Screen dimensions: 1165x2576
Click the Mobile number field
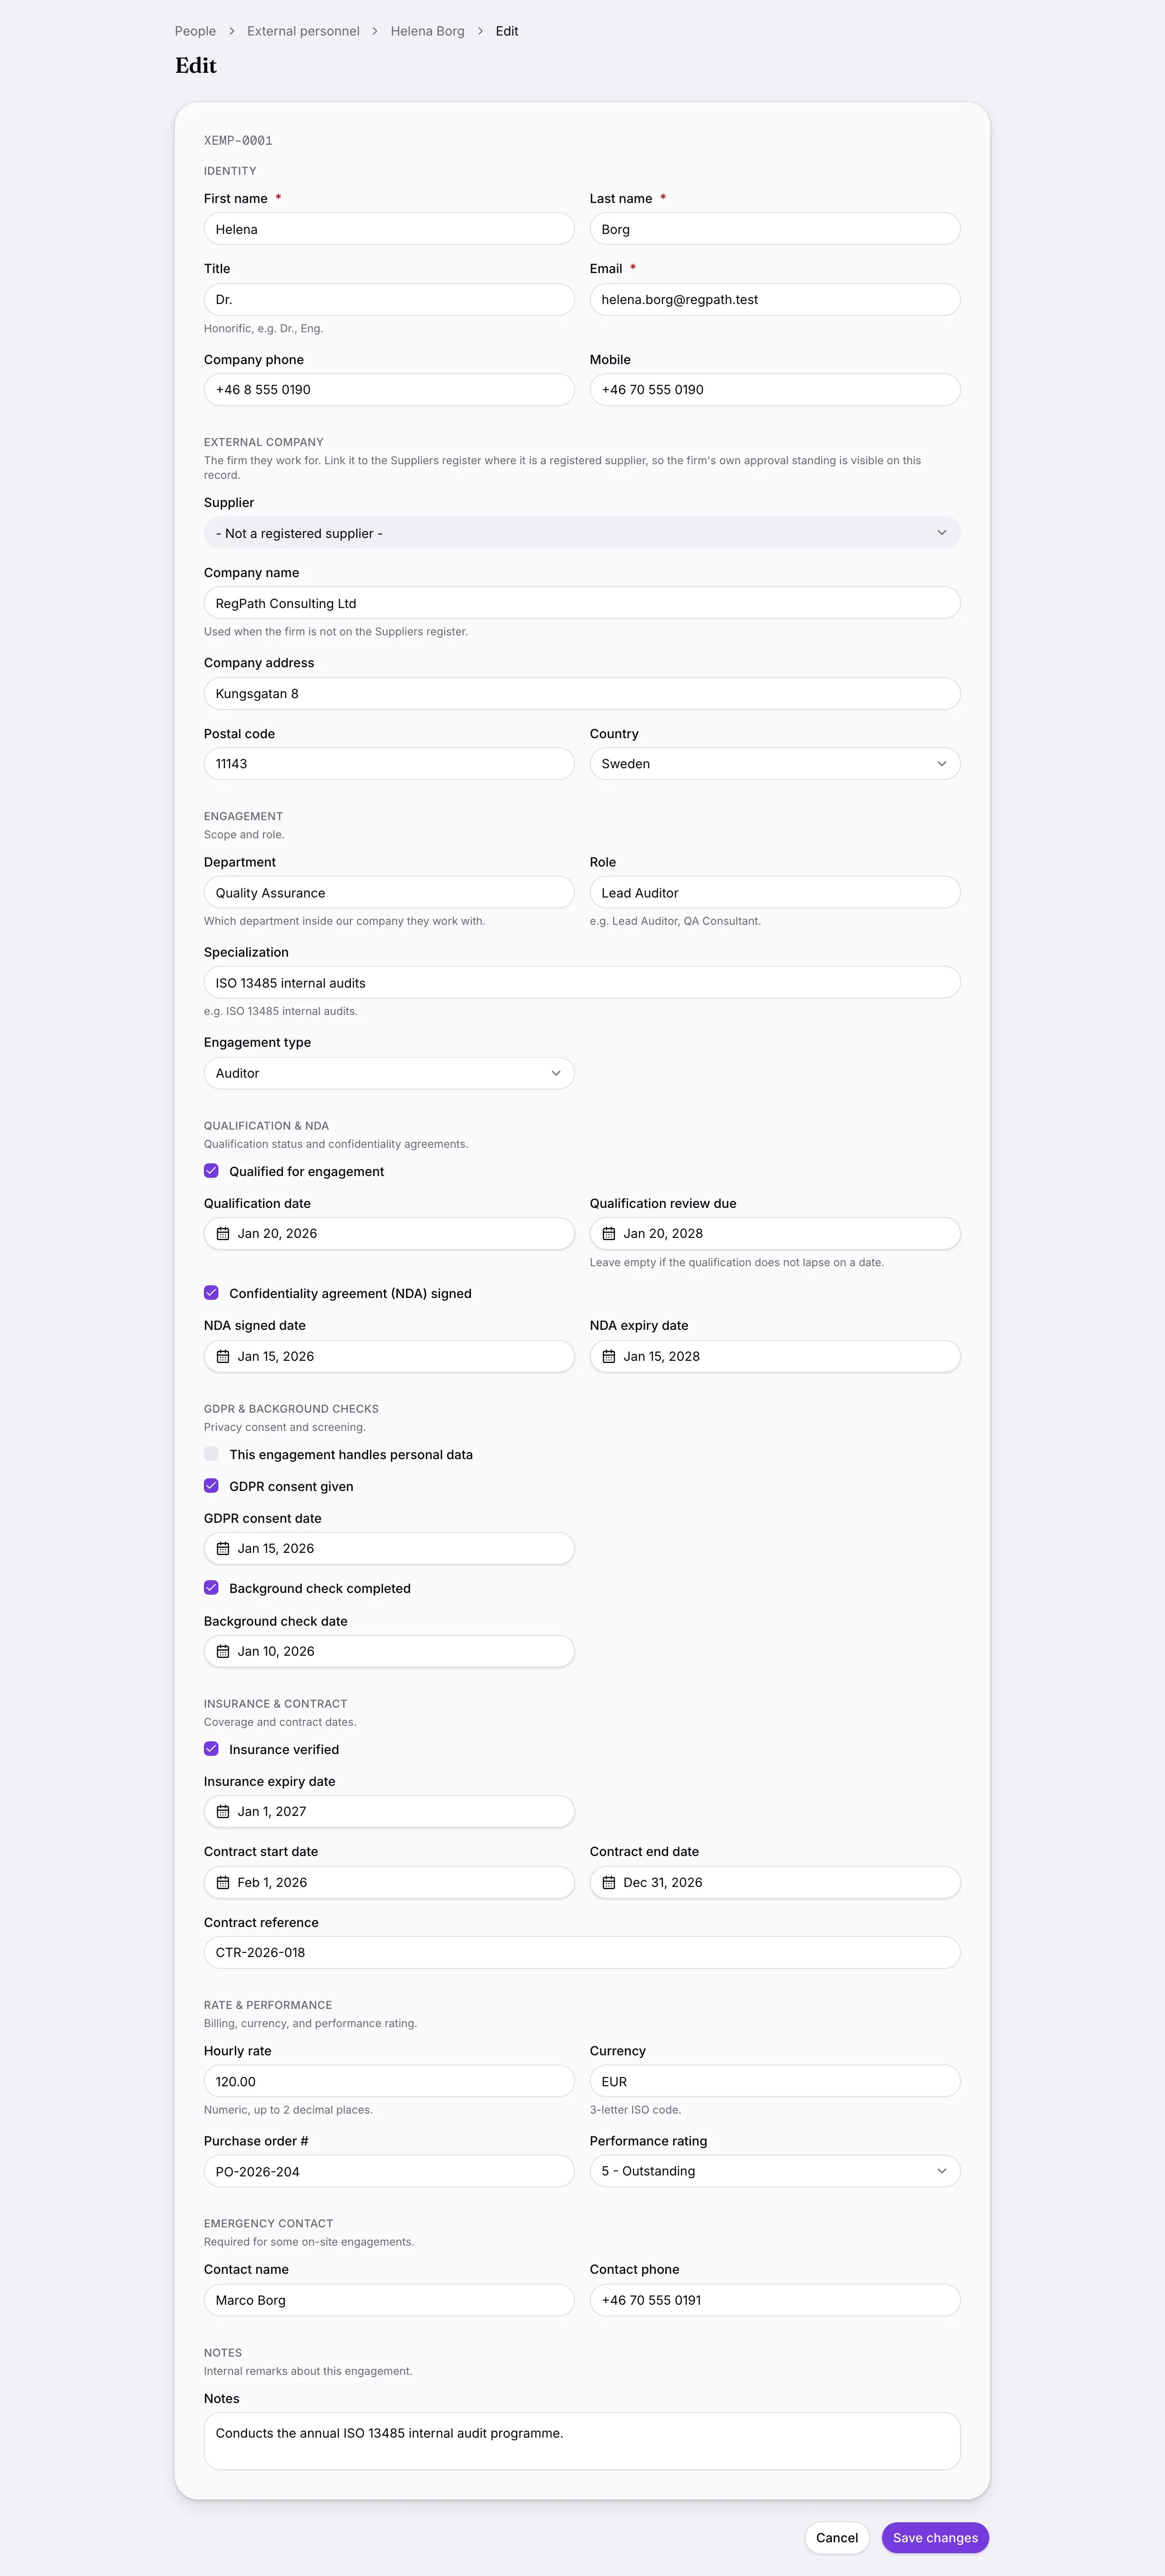point(775,390)
